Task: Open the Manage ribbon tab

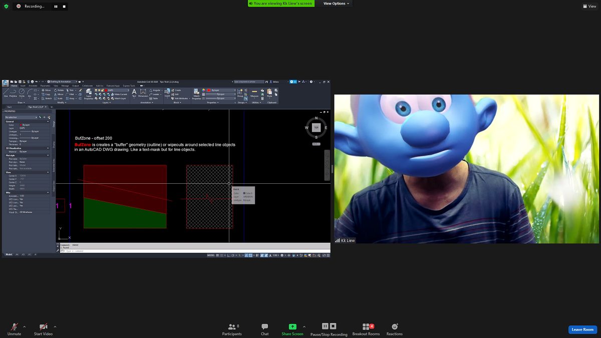Action: [65, 86]
